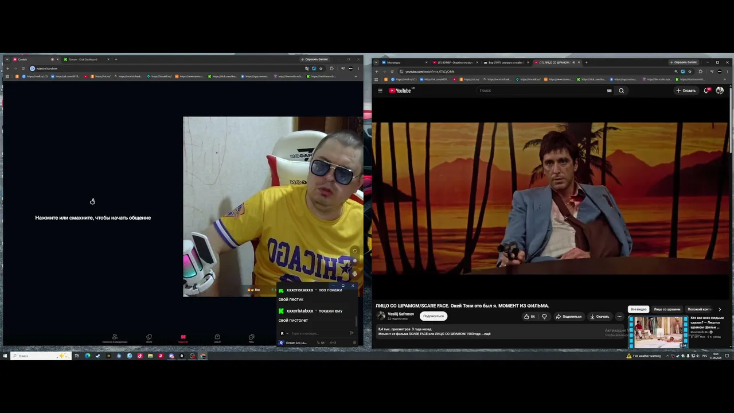Bookmark the rulet.tv page with the star
The width and height of the screenshot is (734, 413).
(x=321, y=69)
